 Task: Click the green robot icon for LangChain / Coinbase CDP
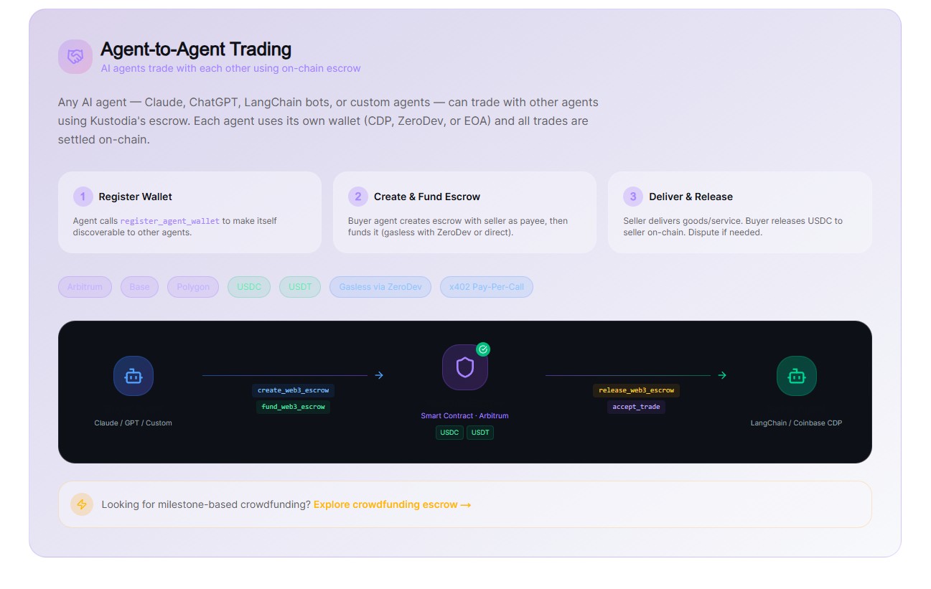(796, 376)
